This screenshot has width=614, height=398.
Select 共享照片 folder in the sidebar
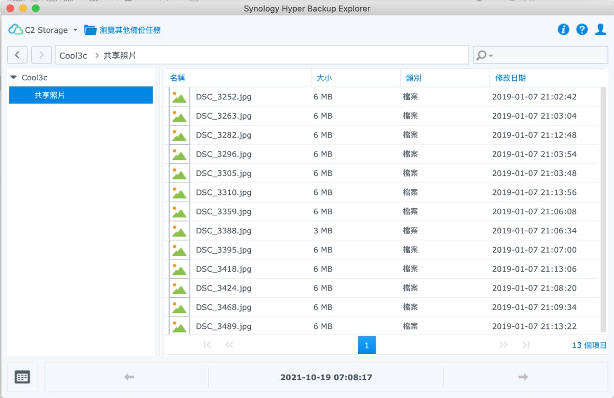tap(50, 95)
